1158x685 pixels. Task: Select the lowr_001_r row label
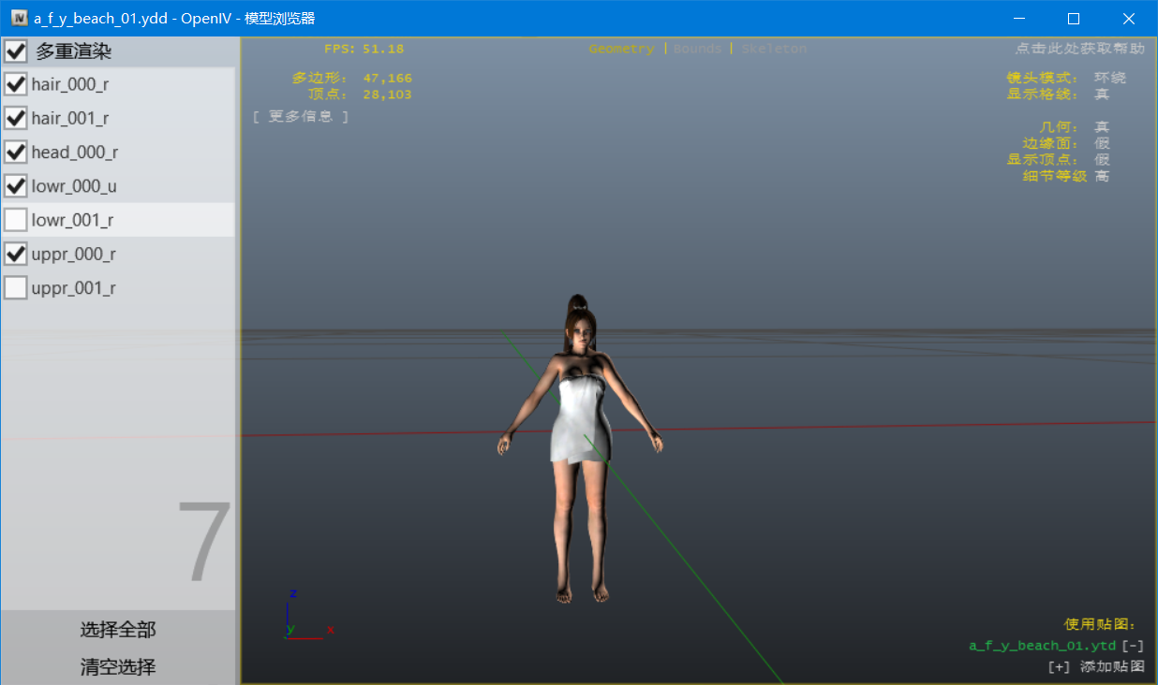pyautogui.click(x=73, y=220)
